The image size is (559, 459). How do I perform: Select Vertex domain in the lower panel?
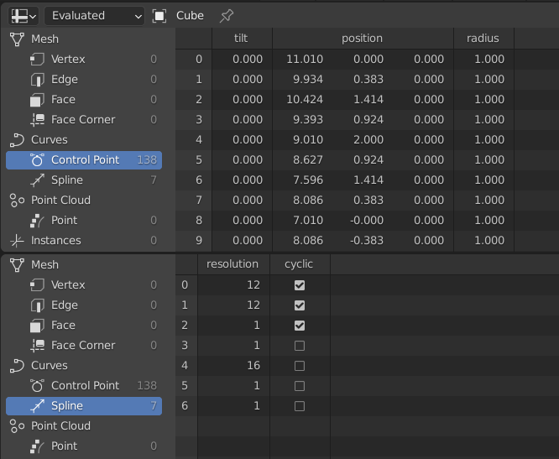84,285
